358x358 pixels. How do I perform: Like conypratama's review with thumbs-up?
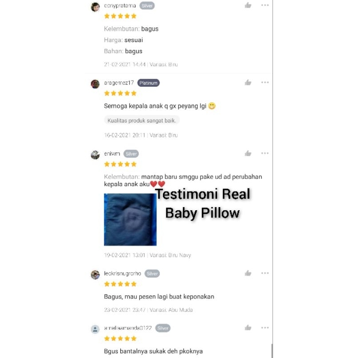(x=248, y=5)
